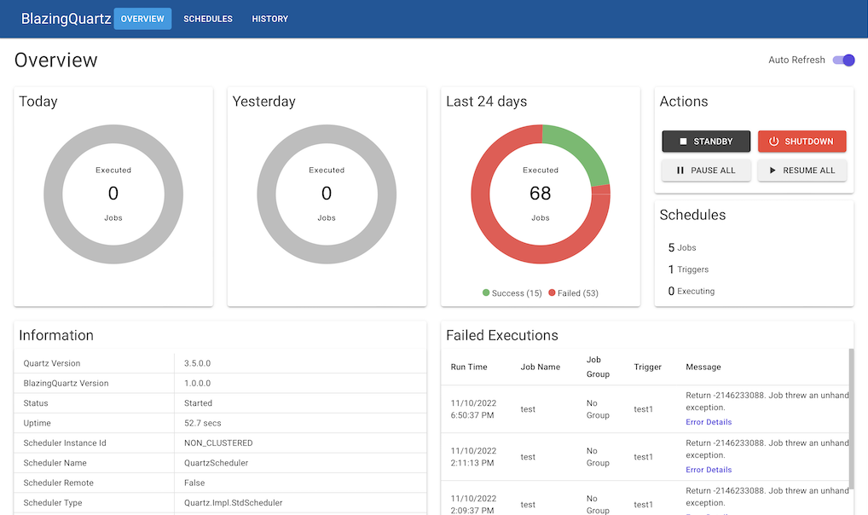
Task: Click the Today donut chart ring
Action: click(x=53, y=194)
